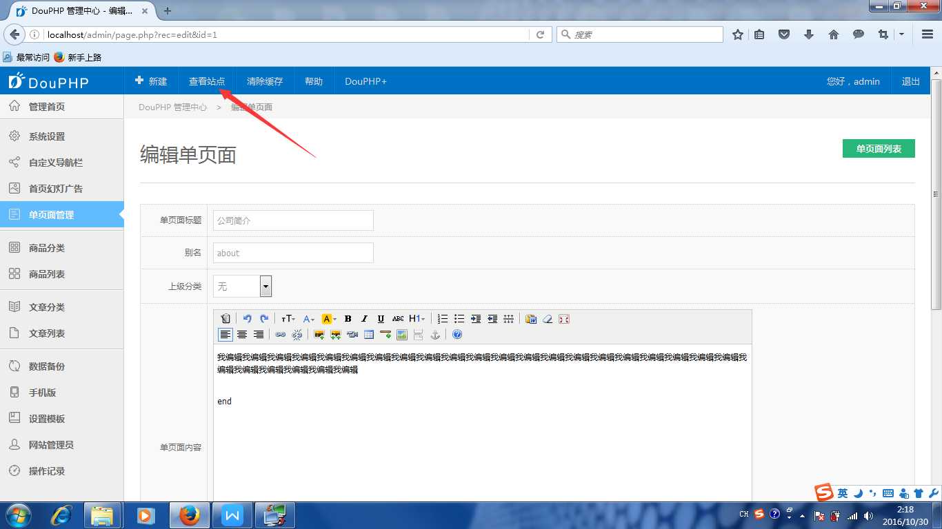Open 文章列表 in sidebar
Screen dimensions: 942x529
click(62, 333)
